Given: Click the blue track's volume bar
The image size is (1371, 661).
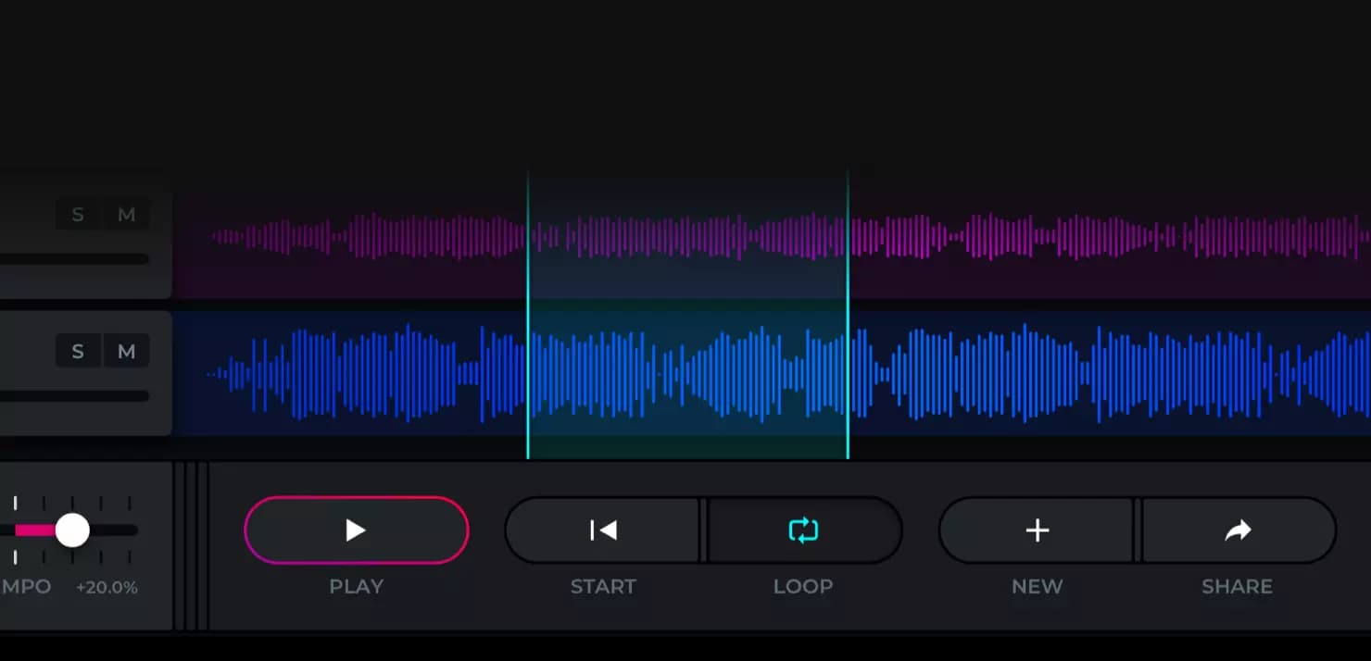Looking at the screenshot, I should 74,396.
